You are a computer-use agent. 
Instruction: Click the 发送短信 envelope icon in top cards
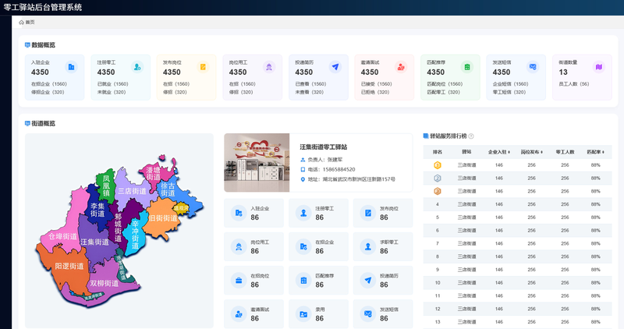click(533, 67)
